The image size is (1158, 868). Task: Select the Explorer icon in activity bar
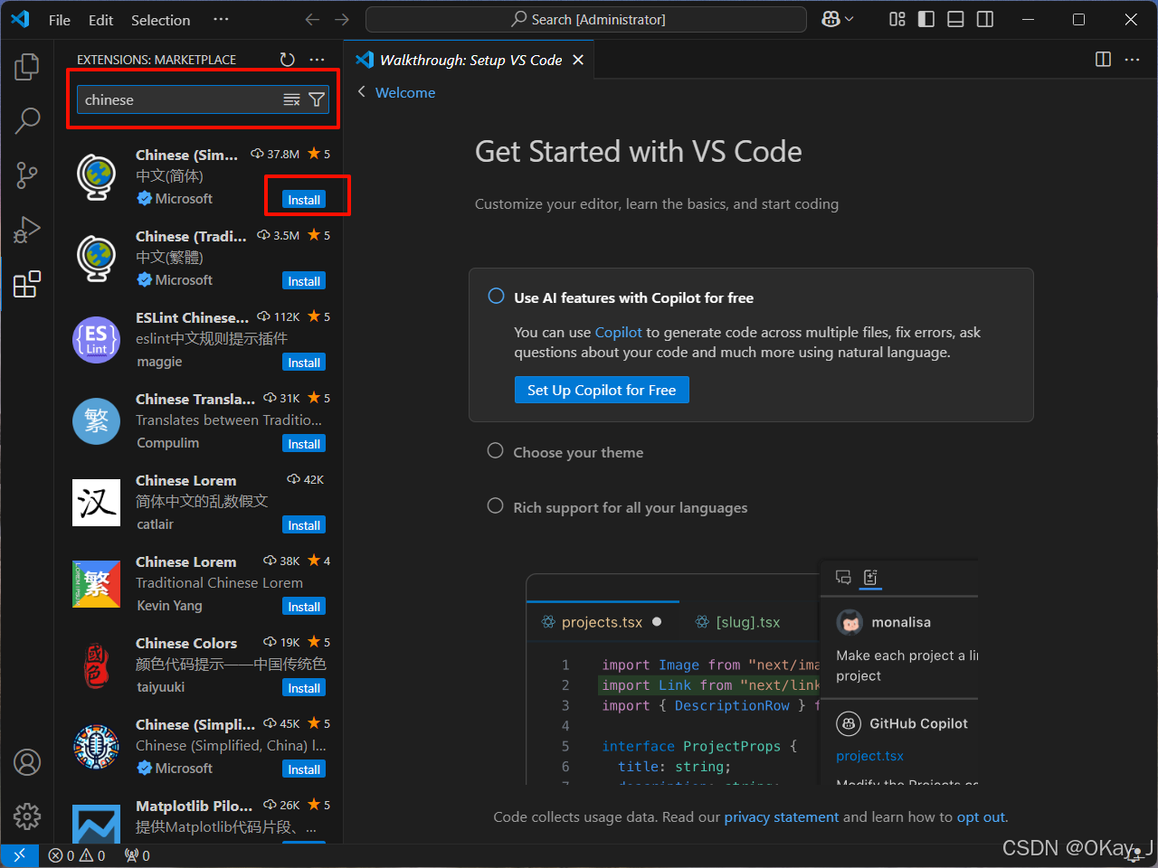click(x=27, y=66)
